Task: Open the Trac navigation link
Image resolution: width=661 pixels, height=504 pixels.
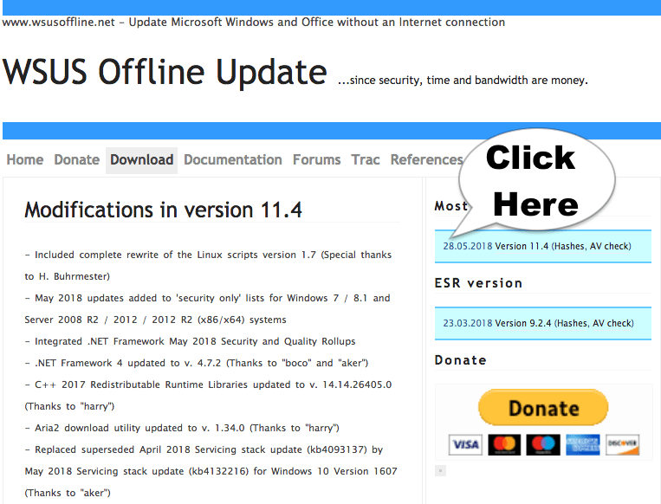Action: [366, 160]
